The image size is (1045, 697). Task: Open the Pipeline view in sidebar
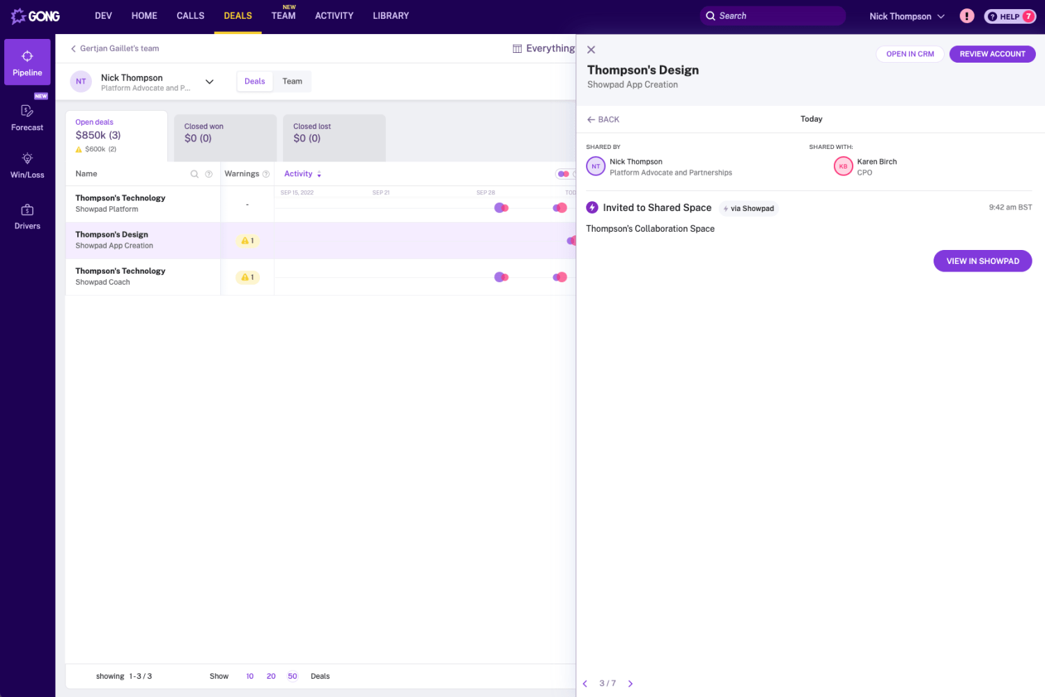27,63
